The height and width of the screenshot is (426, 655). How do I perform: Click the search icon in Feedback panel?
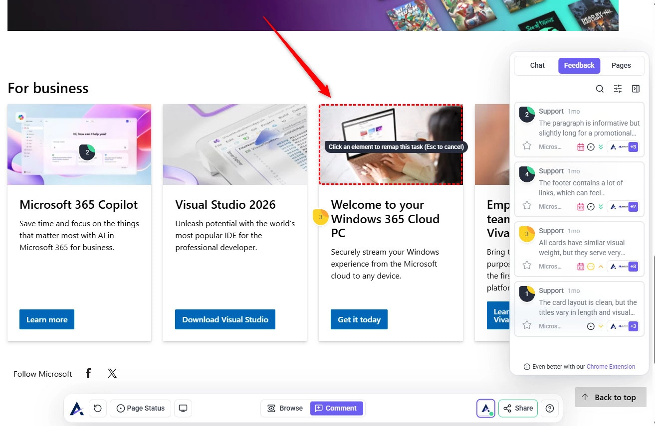(600, 89)
